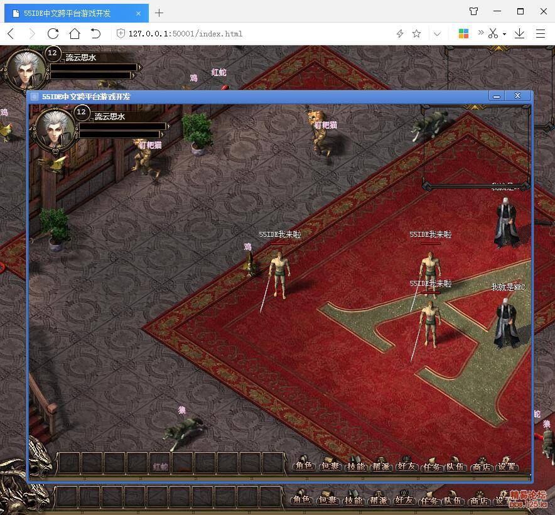The image size is (555, 515).
Task: Click the level 12 badge in inner window
Action: point(81,112)
